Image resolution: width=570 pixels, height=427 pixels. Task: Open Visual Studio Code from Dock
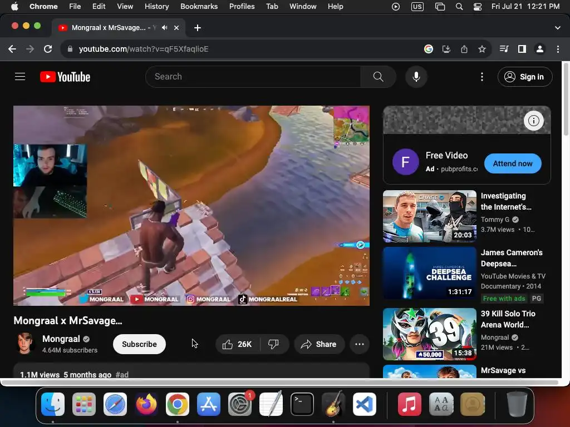click(364, 404)
